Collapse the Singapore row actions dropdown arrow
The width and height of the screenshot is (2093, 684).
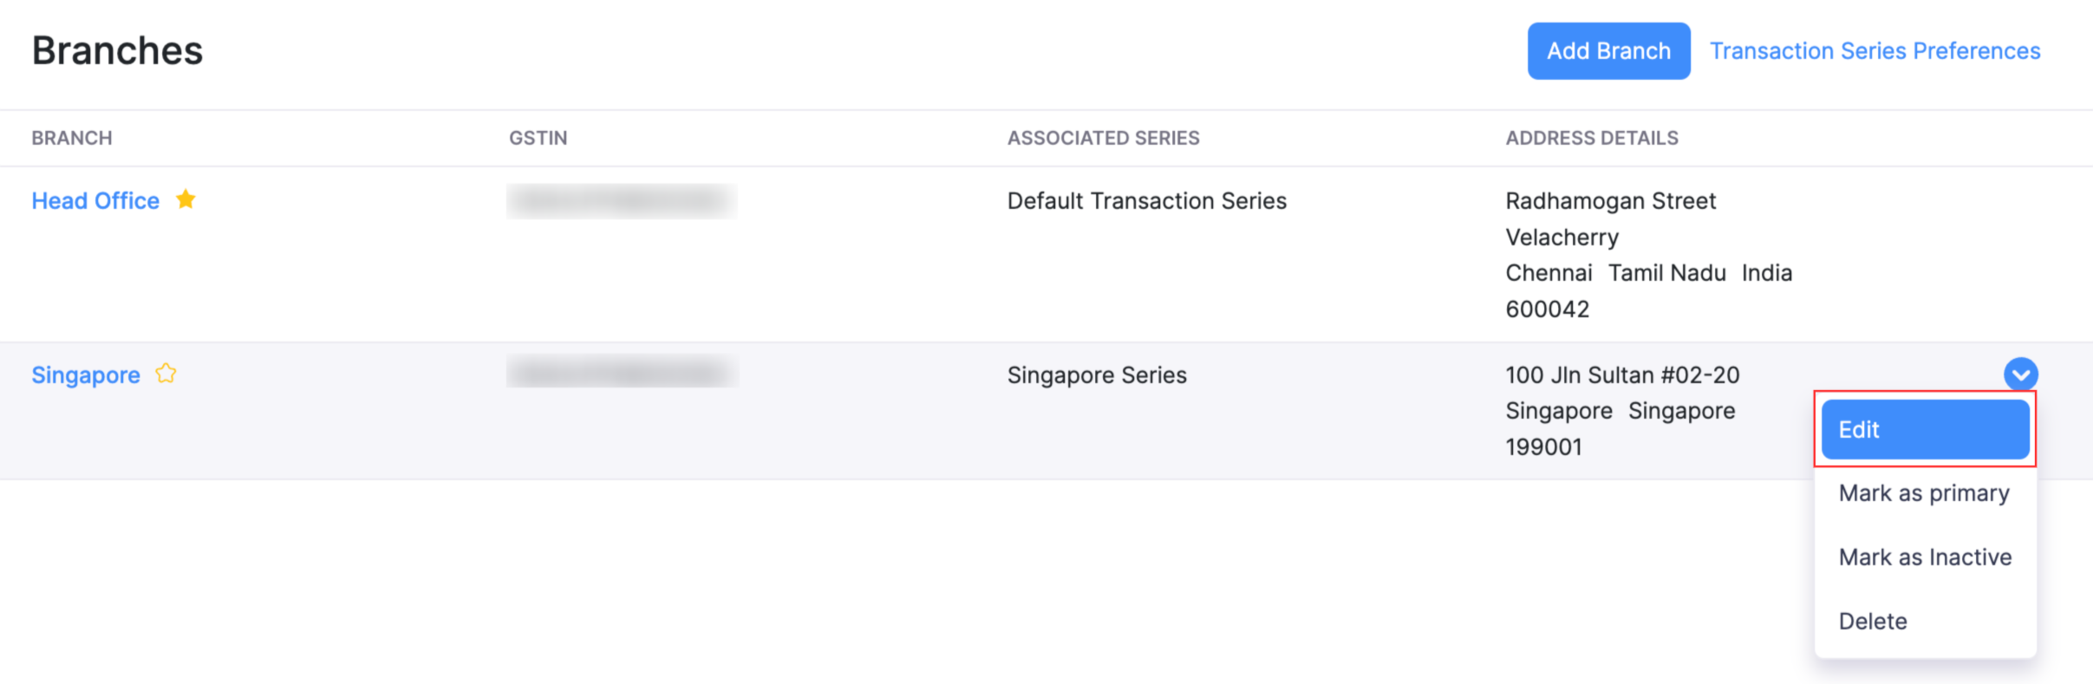click(2020, 375)
